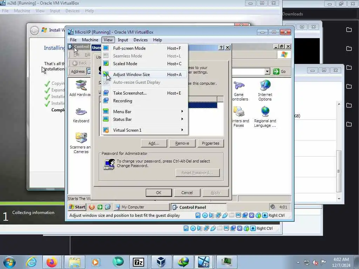Click the USB indicator in MicroXP status bar
The width and height of the screenshot is (359, 269).
(225, 215)
